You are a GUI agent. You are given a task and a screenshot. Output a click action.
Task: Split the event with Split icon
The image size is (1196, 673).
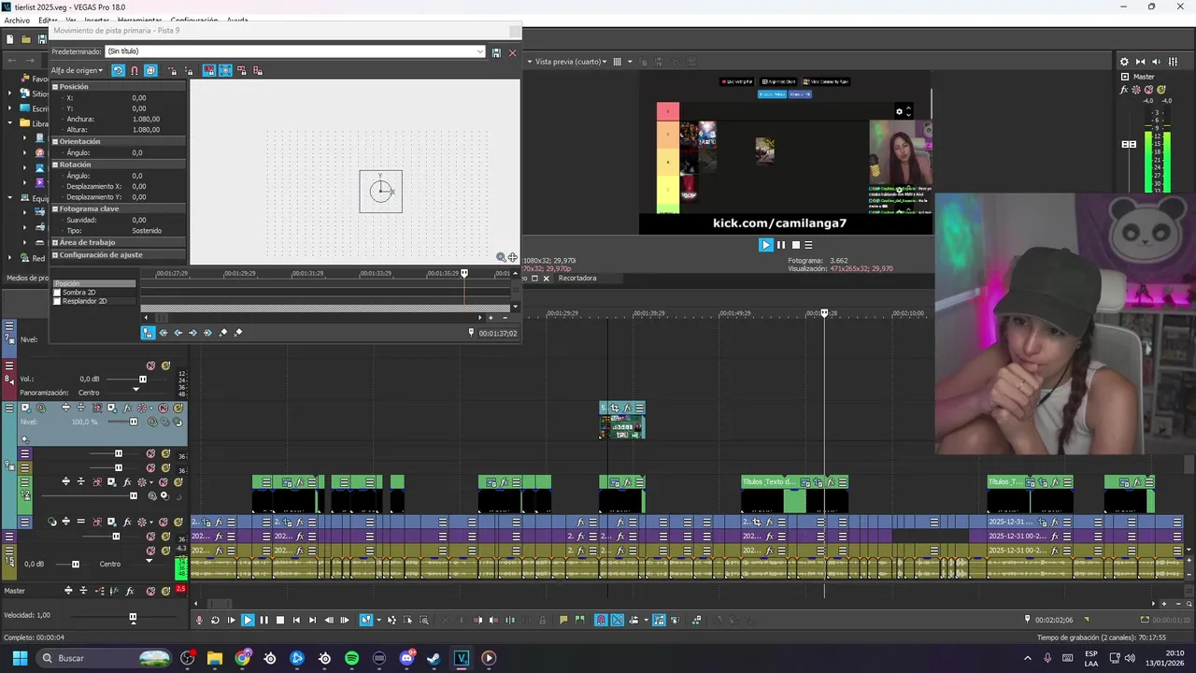510,620
